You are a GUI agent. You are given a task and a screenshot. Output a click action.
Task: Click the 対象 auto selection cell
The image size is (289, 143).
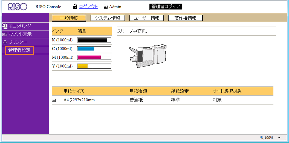[x=217, y=100]
